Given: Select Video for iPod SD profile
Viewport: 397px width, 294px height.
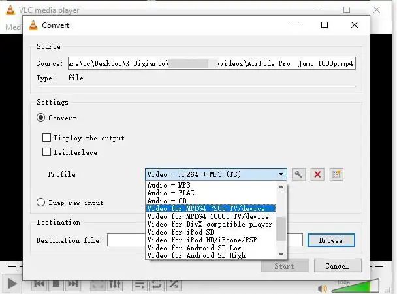Looking at the screenshot, I should pos(212,232).
